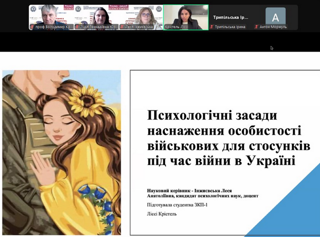The height and width of the screenshot is (237, 320).
Task: Click the 'Ліссі Крістель' author line on slide
Action: coord(161,214)
